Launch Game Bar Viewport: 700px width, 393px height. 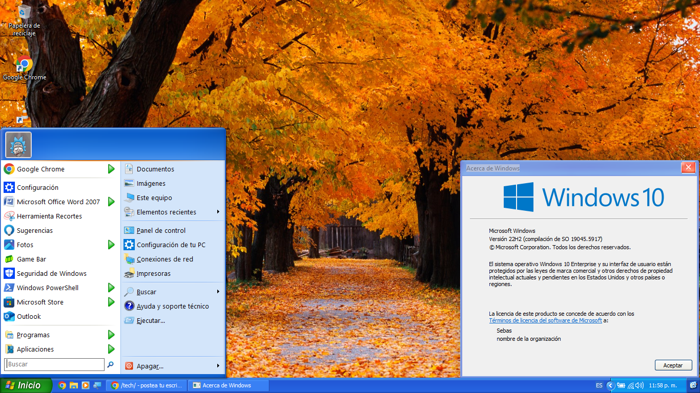point(60,259)
